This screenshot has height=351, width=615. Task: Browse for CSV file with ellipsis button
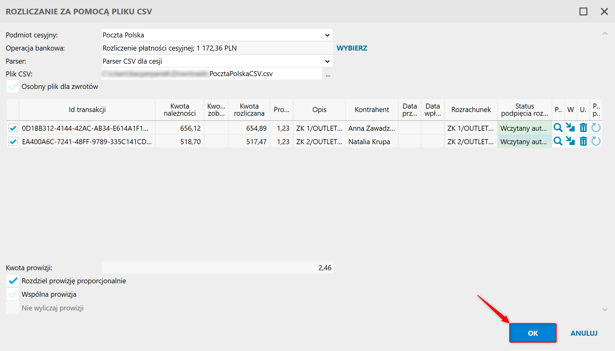tap(328, 74)
